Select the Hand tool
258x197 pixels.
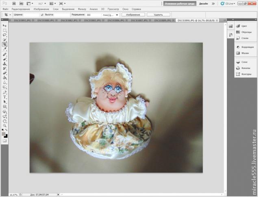4,121
